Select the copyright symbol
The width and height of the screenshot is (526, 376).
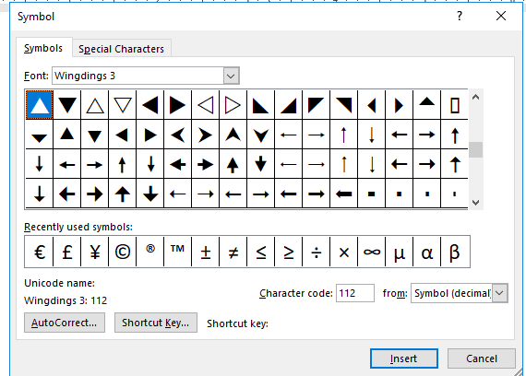(x=123, y=252)
